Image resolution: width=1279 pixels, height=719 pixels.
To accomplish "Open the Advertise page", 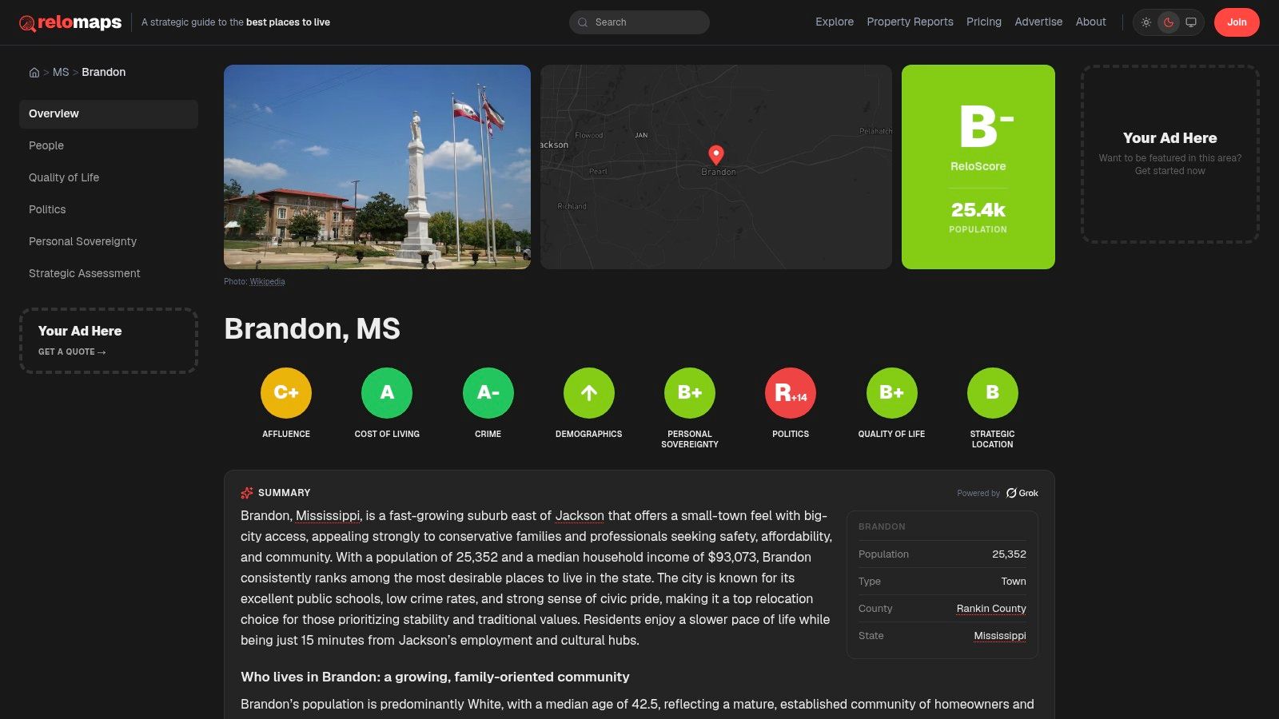I will pyautogui.click(x=1038, y=22).
